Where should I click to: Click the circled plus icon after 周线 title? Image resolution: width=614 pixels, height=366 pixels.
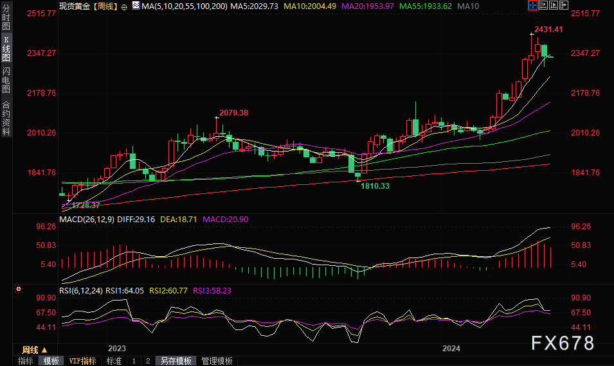[x=125, y=5]
